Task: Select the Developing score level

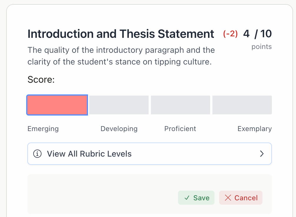Action: click(119, 105)
